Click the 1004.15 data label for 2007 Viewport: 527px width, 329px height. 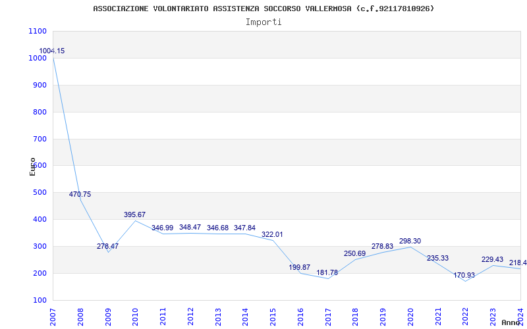point(51,51)
